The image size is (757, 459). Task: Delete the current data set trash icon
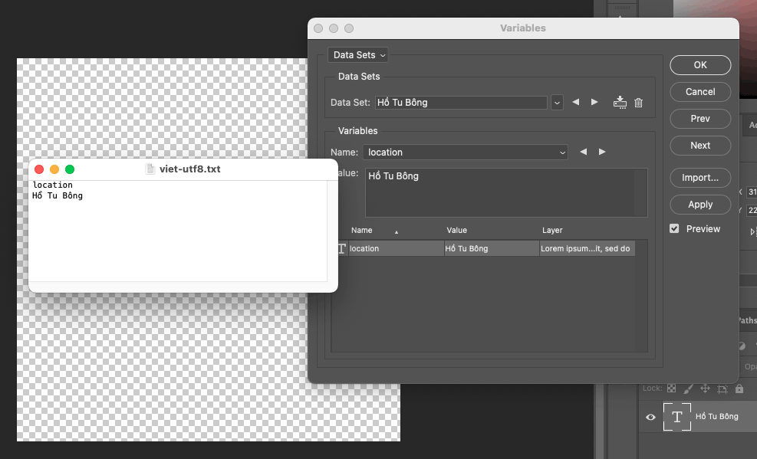[638, 103]
